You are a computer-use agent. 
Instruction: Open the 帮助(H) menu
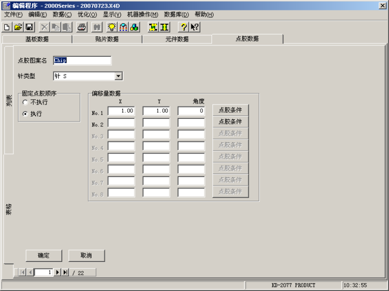pos(204,15)
